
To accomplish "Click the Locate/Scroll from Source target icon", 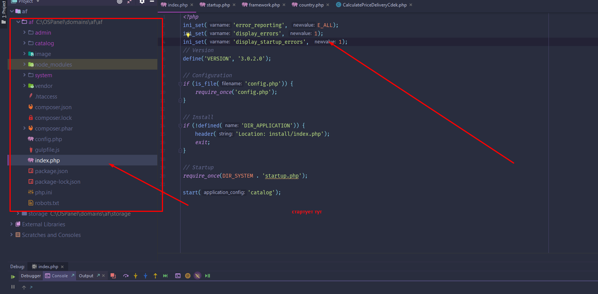I will 120,2.
